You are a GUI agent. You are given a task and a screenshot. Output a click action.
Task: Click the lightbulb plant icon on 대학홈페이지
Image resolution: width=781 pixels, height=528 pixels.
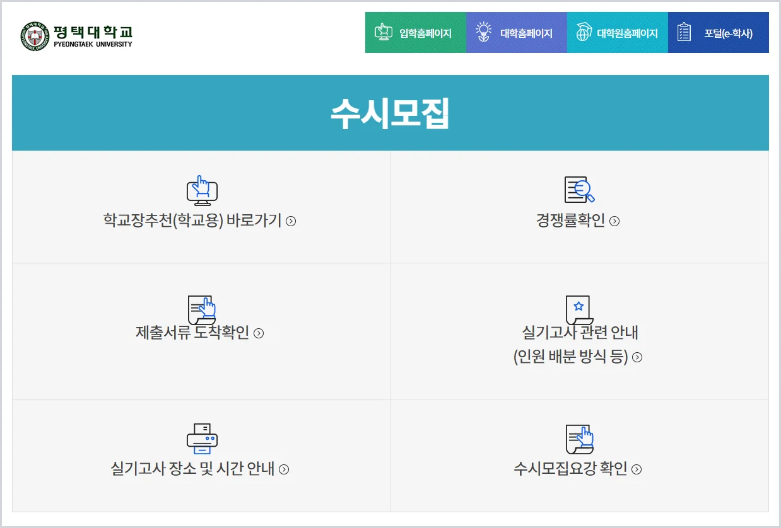click(x=484, y=32)
